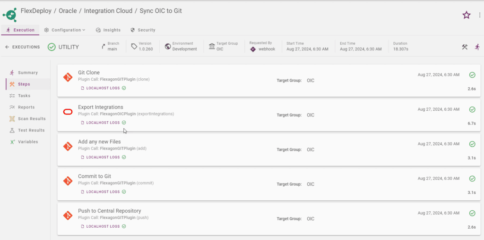
Task: Favorite this project with the star icon
Action: pyautogui.click(x=466, y=15)
